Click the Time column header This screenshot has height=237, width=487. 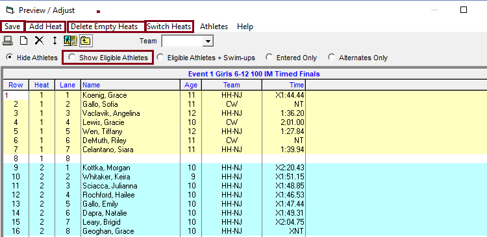click(x=284, y=85)
